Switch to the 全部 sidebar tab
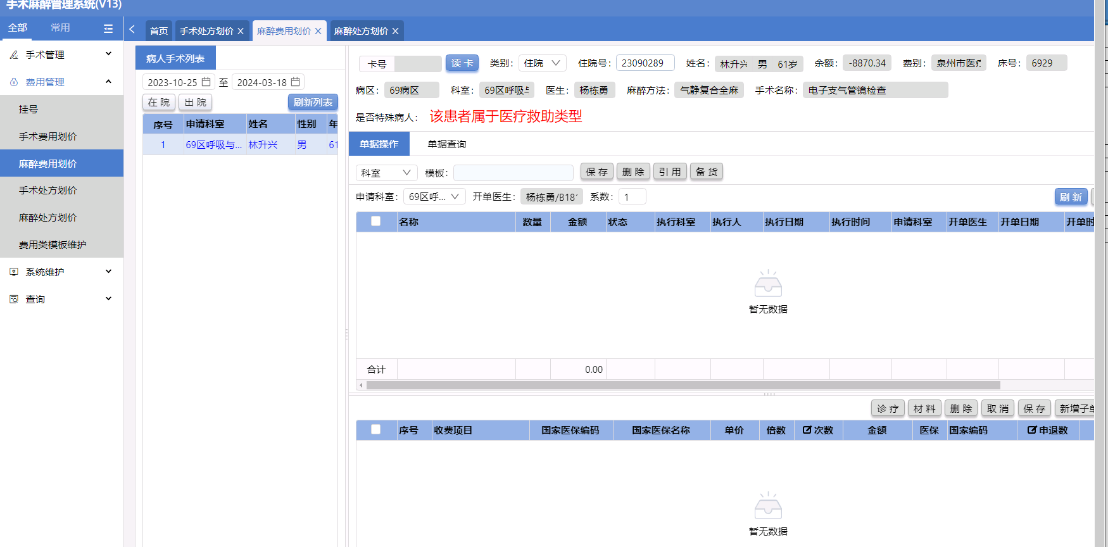This screenshot has width=1108, height=547. 18,28
